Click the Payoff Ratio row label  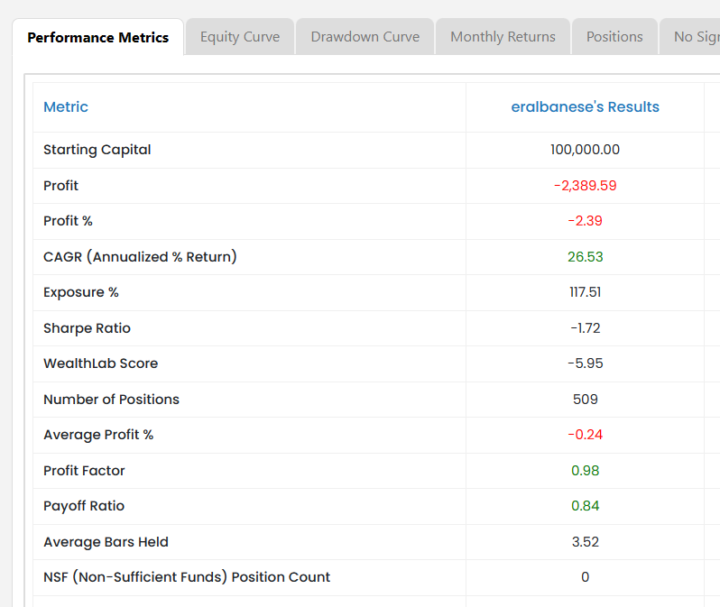tap(84, 506)
